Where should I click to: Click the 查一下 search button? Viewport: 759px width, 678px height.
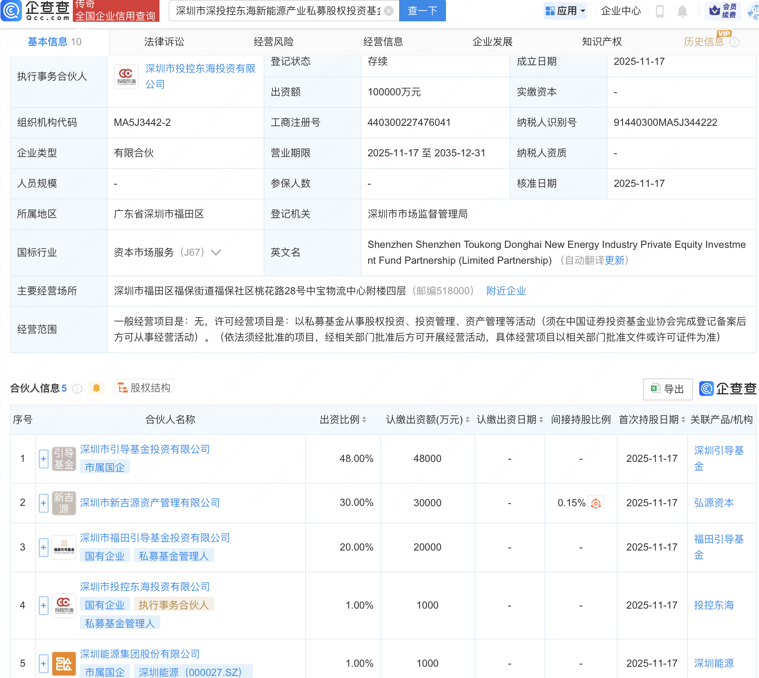[x=422, y=11]
